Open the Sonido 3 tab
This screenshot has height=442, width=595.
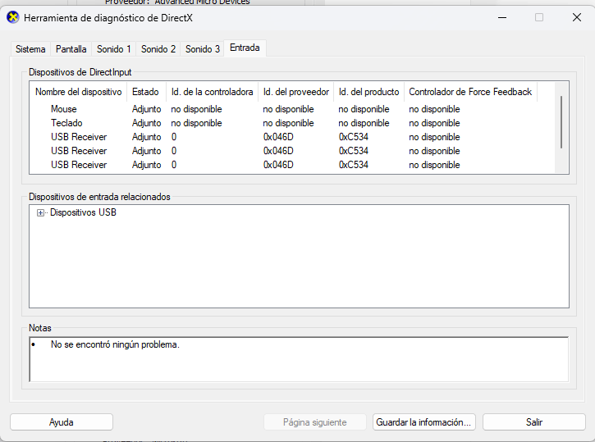point(203,49)
